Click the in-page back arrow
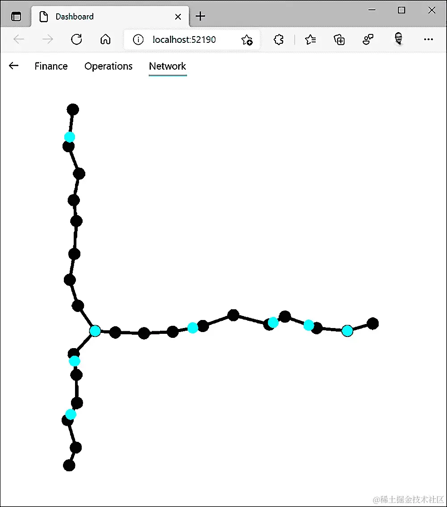The height and width of the screenshot is (507, 447). (13, 66)
